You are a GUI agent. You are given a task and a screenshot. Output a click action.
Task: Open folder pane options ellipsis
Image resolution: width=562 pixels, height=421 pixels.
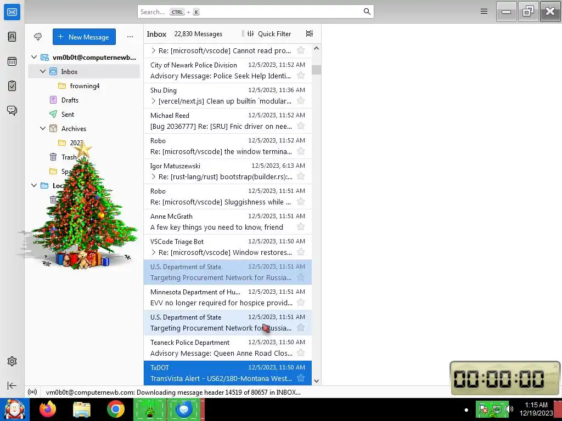pyautogui.click(x=130, y=37)
